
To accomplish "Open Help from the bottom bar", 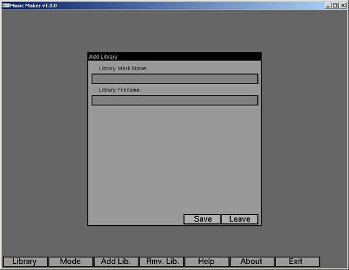I will (x=207, y=262).
